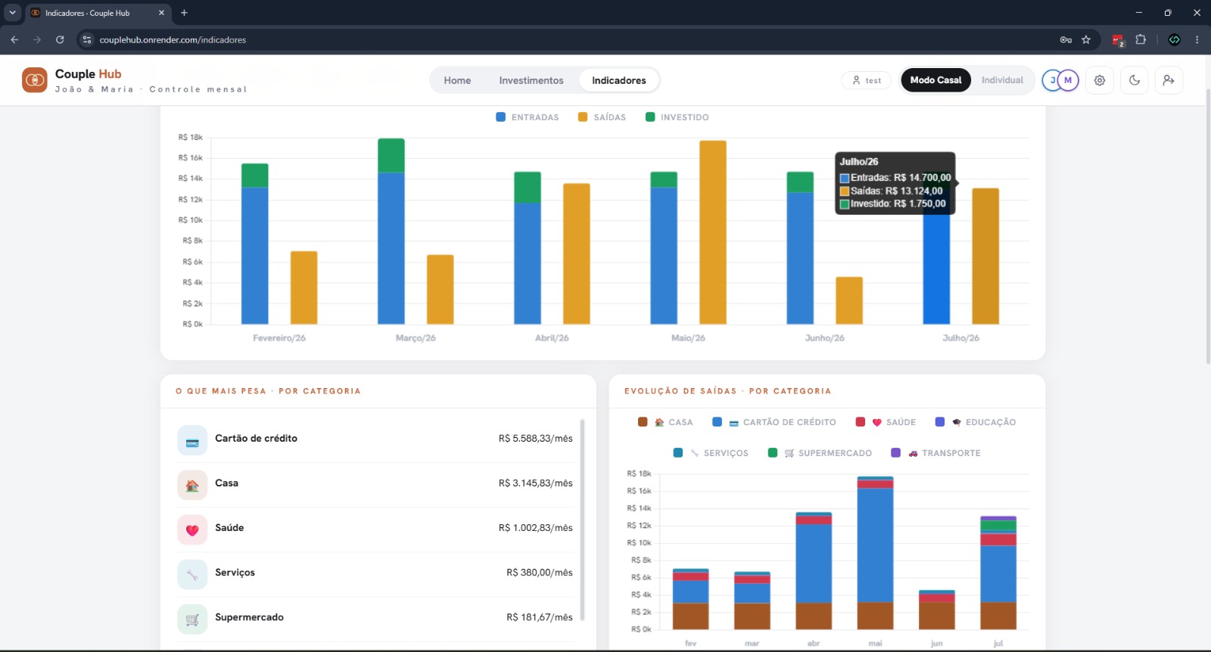Toggle CASA category in legend

click(665, 422)
